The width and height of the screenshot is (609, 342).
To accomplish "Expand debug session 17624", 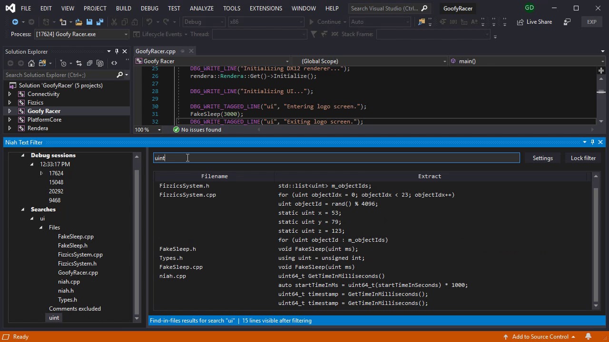I will (41, 173).
